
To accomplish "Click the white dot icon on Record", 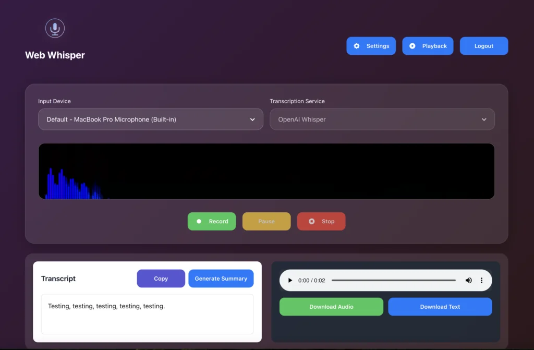I will (x=199, y=221).
